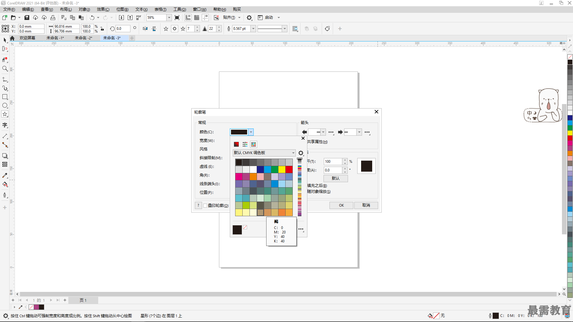Click the Undo arrow icon
573x322 pixels.
point(92,18)
